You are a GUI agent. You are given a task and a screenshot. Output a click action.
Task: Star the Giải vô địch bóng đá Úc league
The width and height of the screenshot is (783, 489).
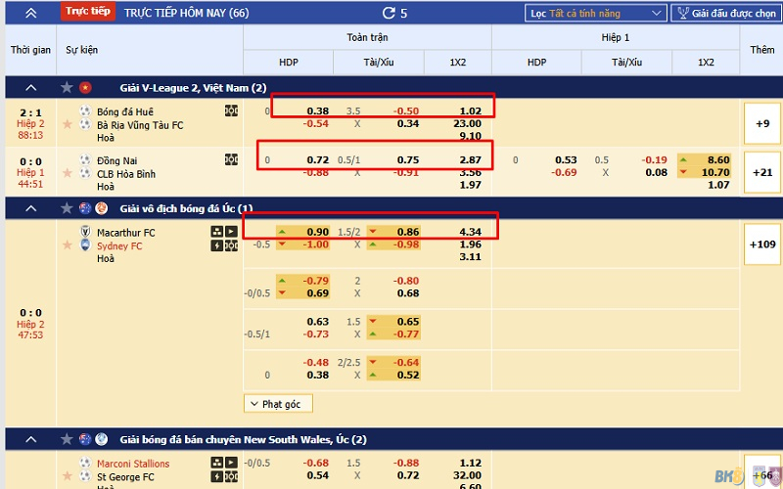coord(67,207)
